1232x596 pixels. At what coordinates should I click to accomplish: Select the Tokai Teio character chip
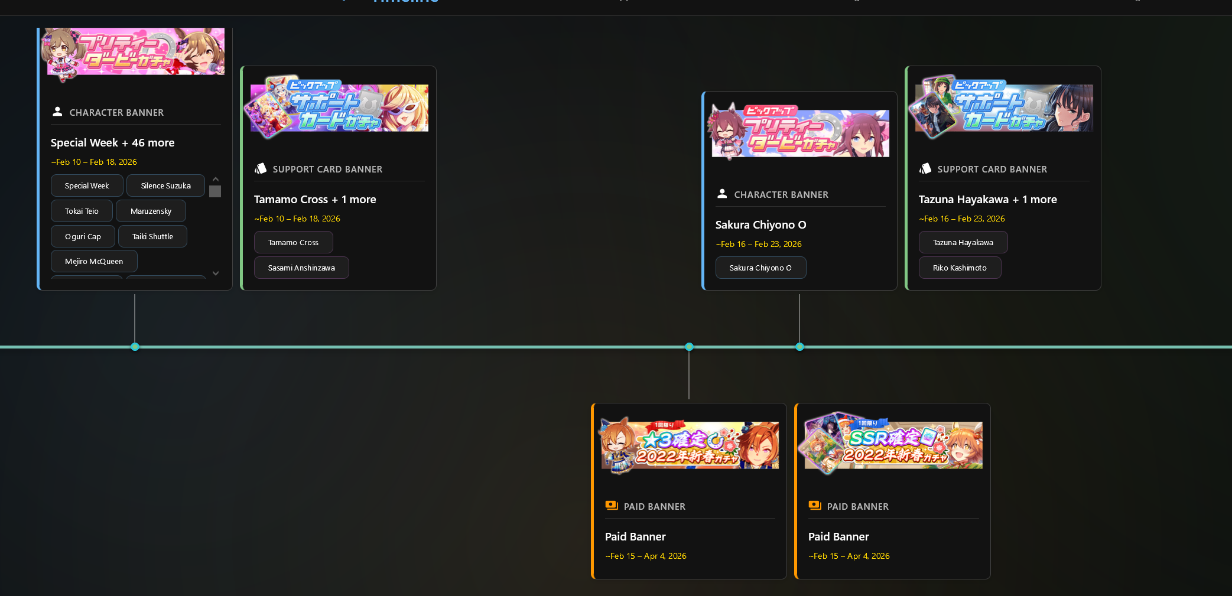tap(82, 211)
